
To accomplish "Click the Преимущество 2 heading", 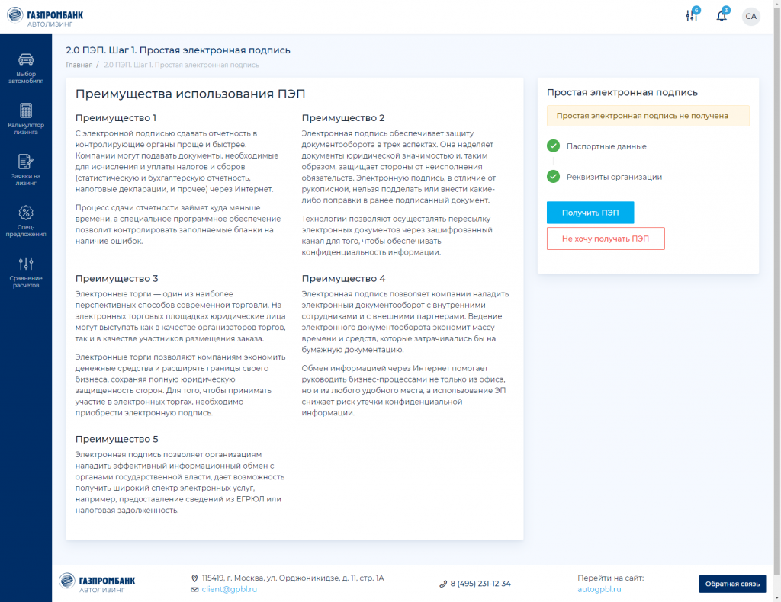I will pos(343,118).
